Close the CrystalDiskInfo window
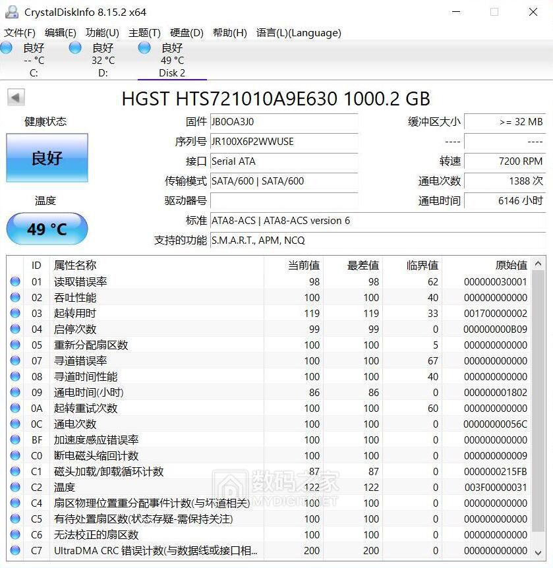Image resolution: width=553 pixels, height=568 pixels. point(533,12)
